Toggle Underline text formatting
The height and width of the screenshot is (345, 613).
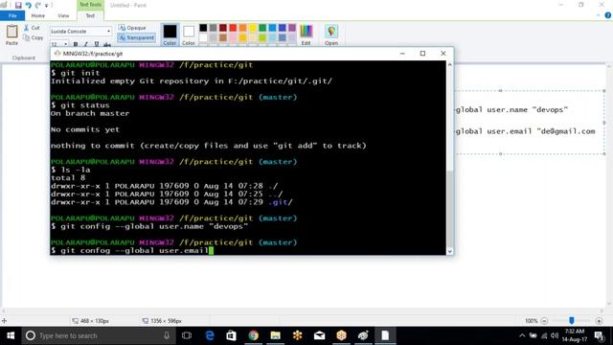(97, 44)
